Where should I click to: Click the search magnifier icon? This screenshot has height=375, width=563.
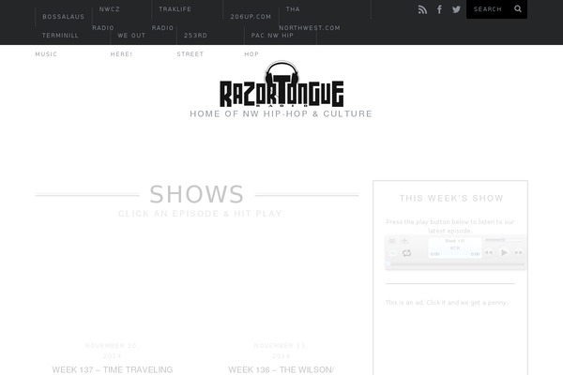[x=517, y=9]
